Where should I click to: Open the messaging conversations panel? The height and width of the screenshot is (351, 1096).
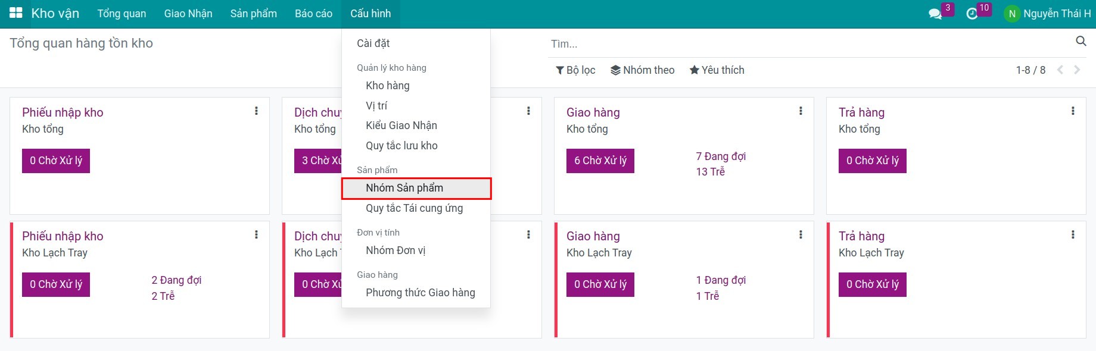pyautogui.click(x=935, y=12)
